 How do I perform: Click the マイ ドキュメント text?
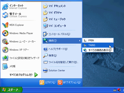pyautogui.click(x=57, y=6)
